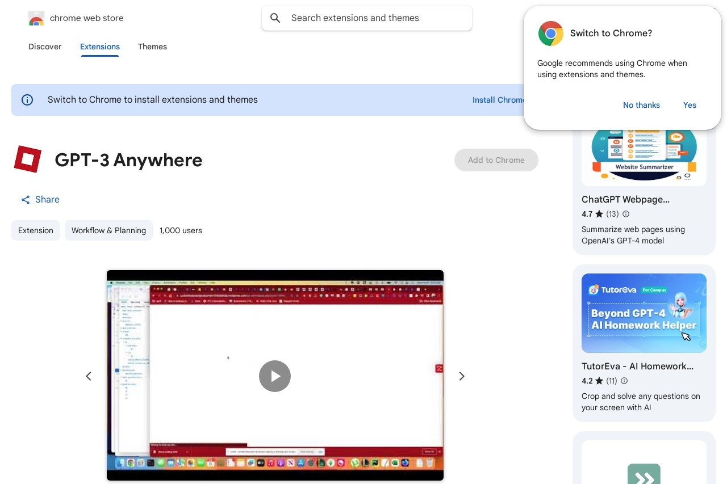
Task: Choose Yes in the Chrome popup
Action: click(690, 105)
